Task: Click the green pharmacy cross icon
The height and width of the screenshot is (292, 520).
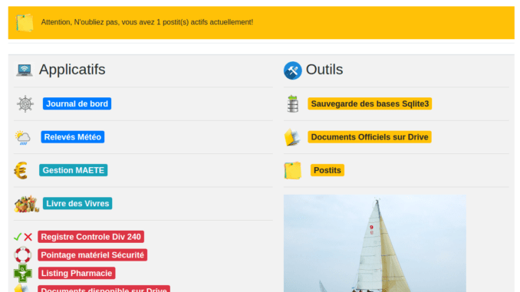Action: coord(22,274)
